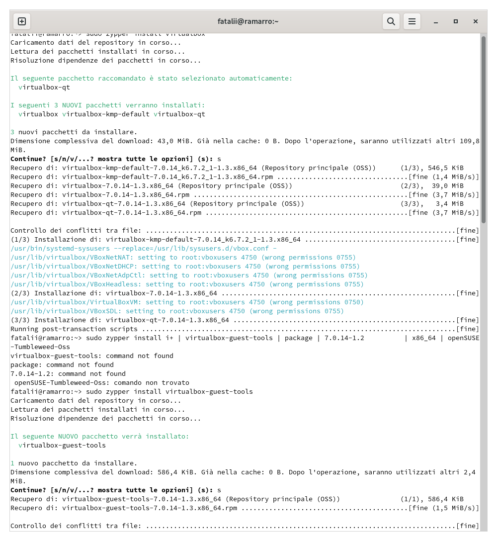The image size is (497, 541).
Task: Click 'Recupero di: virtualbox-7.0.14-1.3.x86_64.rpm' line
Action: [245, 195]
